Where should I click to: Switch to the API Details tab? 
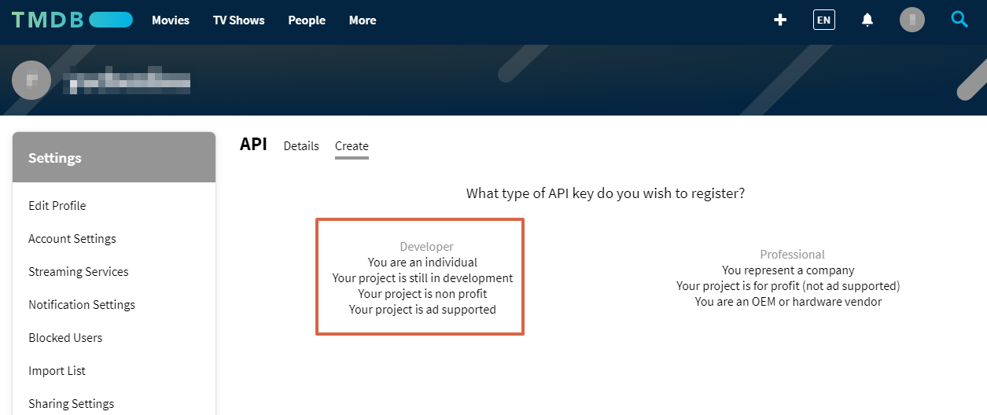[x=301, y=146]
